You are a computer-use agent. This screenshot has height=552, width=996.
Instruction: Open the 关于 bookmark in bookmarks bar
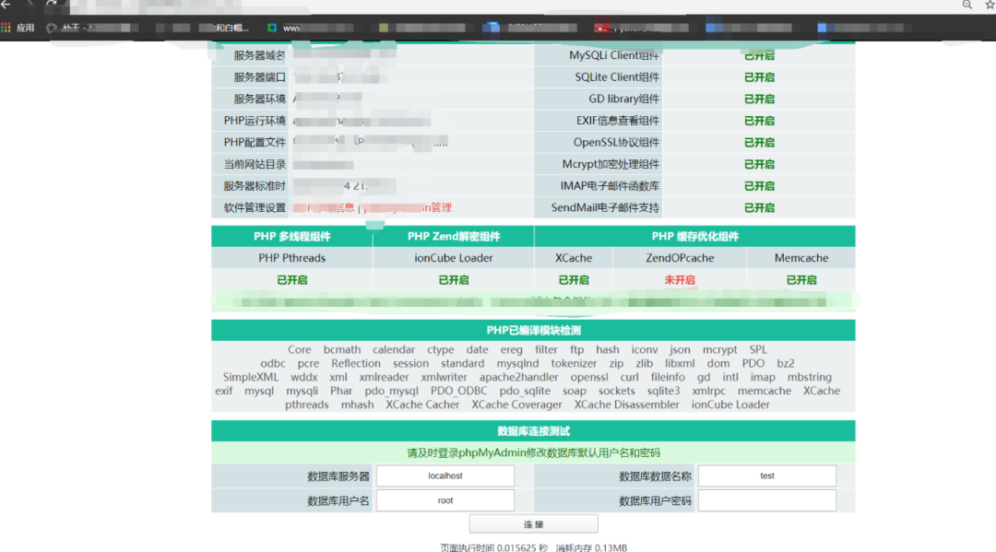[72, 28]
